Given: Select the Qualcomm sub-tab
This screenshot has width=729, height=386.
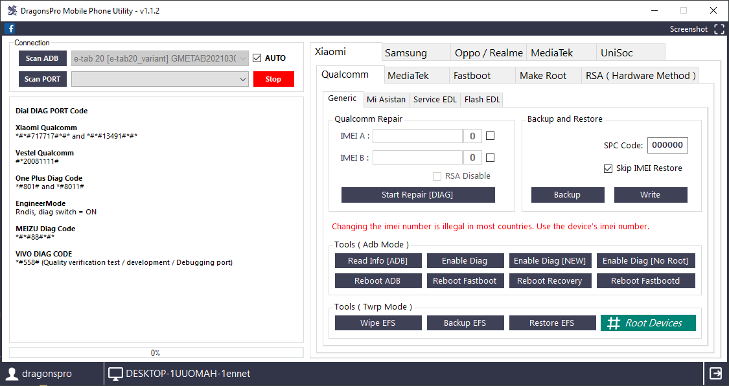Looking at the screenshot, I should point(351,74).
